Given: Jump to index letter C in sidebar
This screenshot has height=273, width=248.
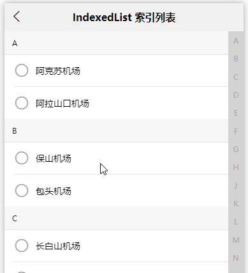Looking at the screenshot, I should point(236,77).
